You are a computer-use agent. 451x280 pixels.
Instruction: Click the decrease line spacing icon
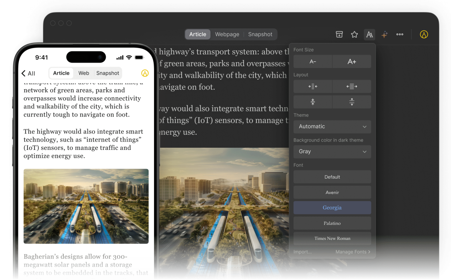click(313, 102)
